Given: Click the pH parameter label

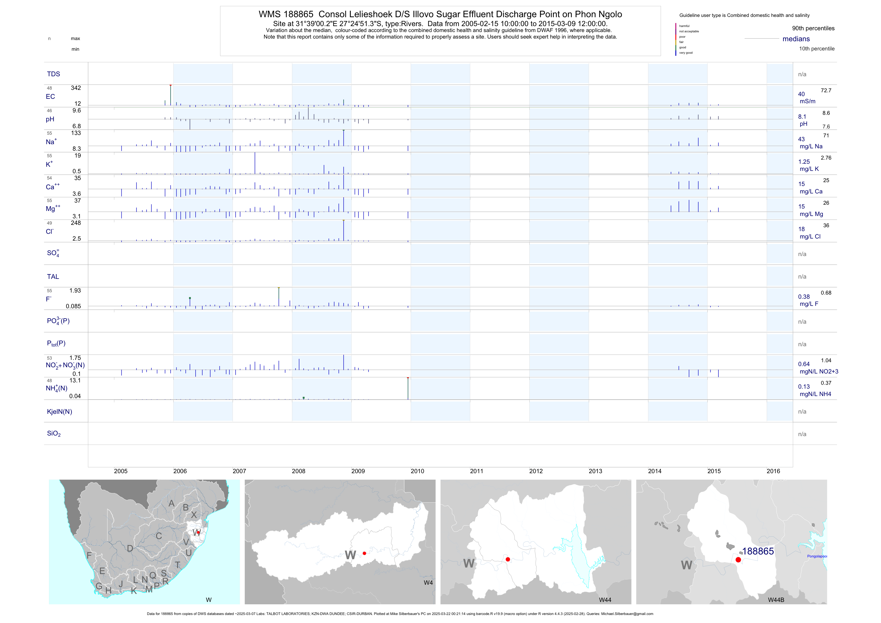Looking at the screenshot, I should pyautogui.click(x=50, y=119).
